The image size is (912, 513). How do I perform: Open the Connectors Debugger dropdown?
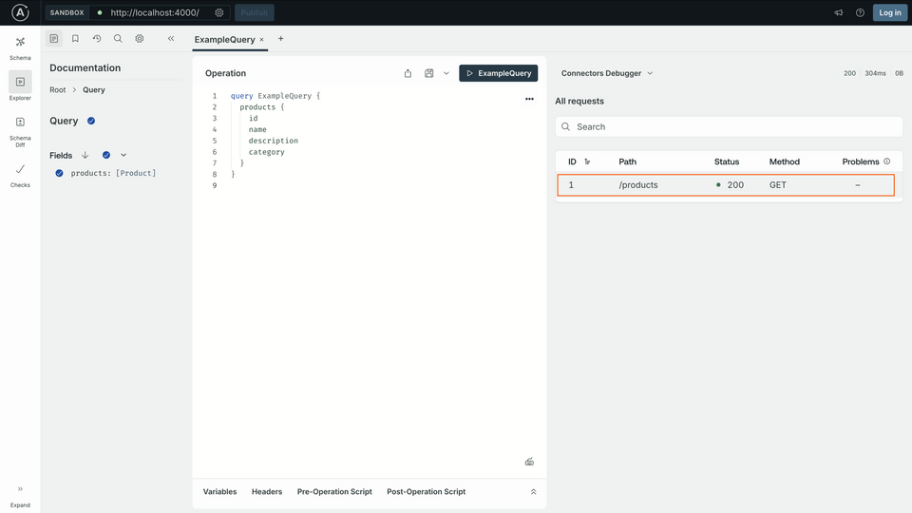pyautogui.click(x=607, y=73)
